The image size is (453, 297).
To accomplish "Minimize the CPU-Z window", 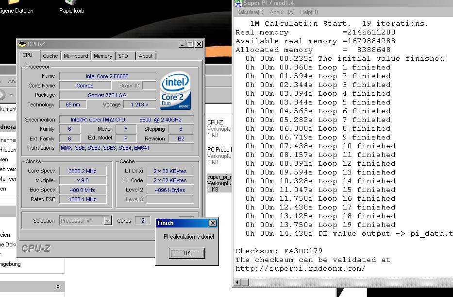I will point(182,44).
